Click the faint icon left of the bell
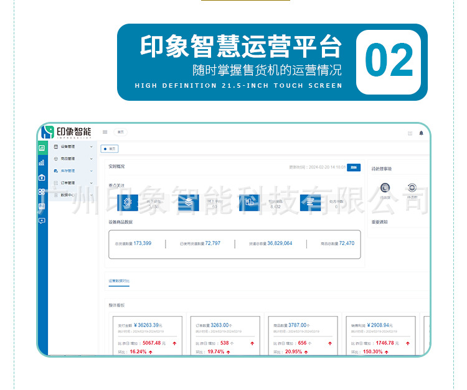Viewport: 467px width, 390px height. (410, 133)
